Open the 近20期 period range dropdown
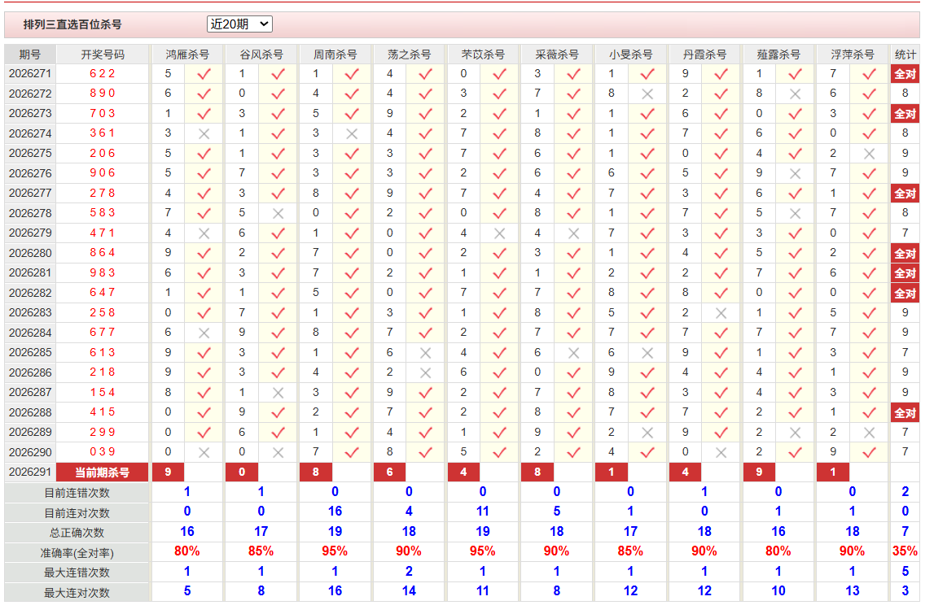Screen dimensions: 934x614 click(239, 24)
